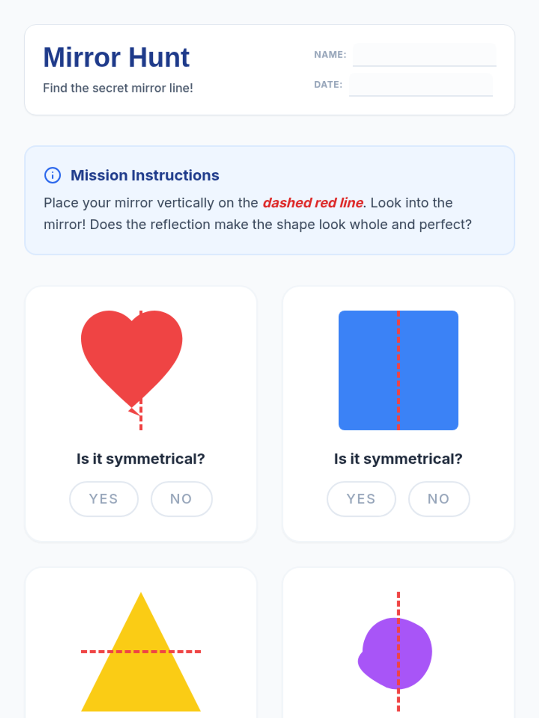Click the vertical dashed line through the purple blob

coord(398,652)
